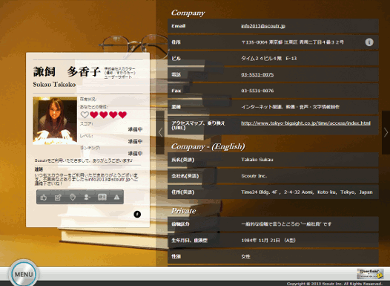390x286 pixels.
Task: Click the remove contact person icon
Action: [87, 198]
